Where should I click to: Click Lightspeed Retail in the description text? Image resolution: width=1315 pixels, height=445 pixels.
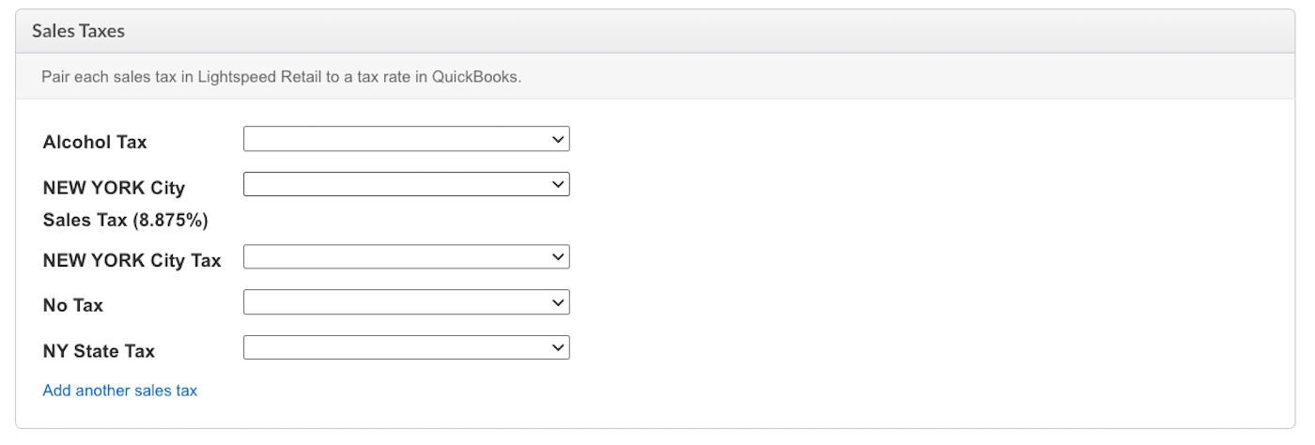coord(263,77)
